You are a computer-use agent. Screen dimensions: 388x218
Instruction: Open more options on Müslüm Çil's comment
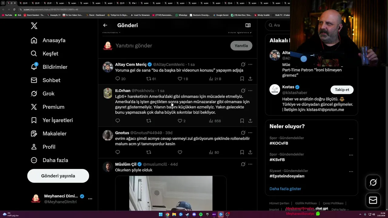click(250, 164)
